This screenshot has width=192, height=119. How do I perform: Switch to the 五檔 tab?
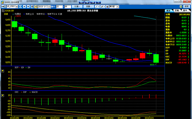point(177,11)
